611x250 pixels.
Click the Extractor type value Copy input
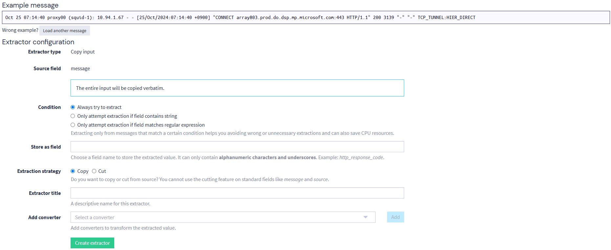pyautogui.click(x=83, y=52)
